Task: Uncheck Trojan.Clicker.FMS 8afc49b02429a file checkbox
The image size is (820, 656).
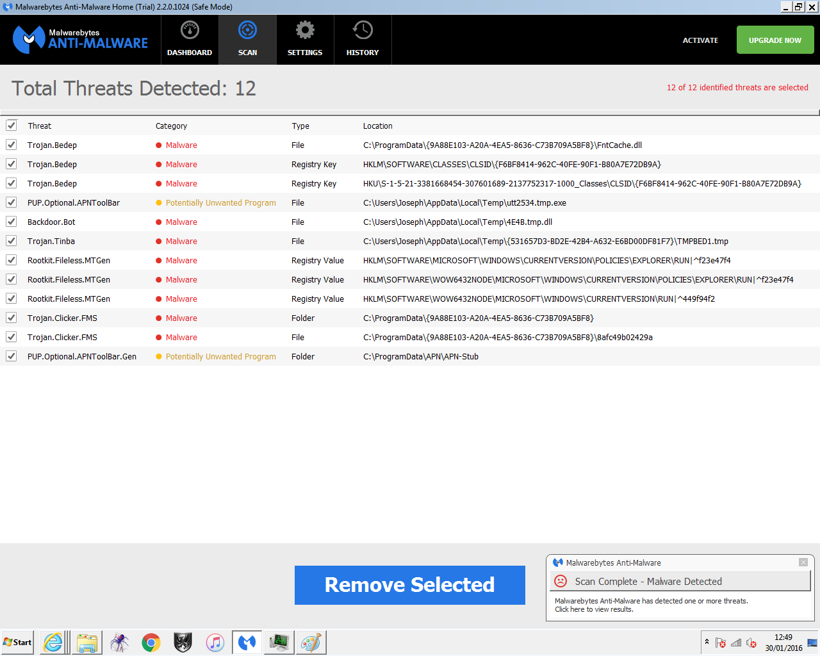Action: coord(12,337)
